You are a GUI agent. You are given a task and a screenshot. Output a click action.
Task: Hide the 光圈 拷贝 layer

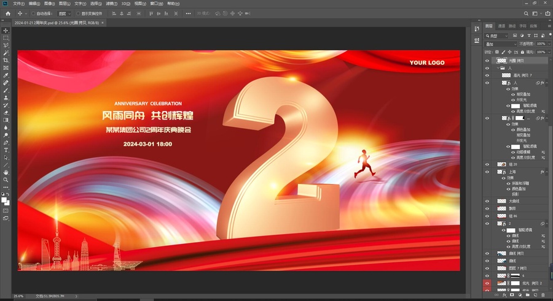[x=487, y=61]
